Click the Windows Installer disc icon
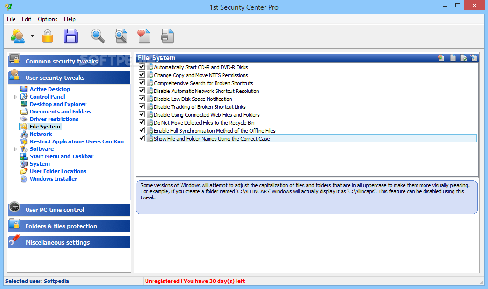The height and width of the screenshot is (289, 488). click(24, 179)
